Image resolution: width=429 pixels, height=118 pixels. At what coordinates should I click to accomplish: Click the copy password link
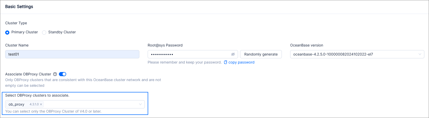(x=241, y=62)
